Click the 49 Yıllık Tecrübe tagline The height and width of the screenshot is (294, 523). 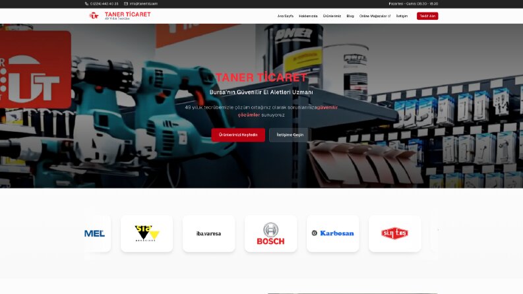click(x=117, y=18)
